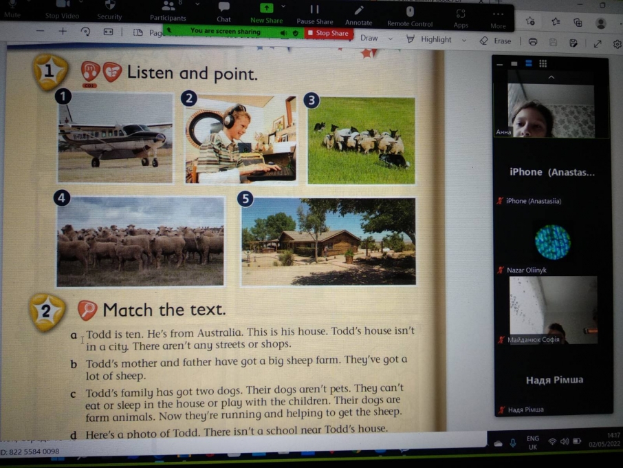Open the Annotate tools
Viewport: 623px width, 468px height.
358,15
